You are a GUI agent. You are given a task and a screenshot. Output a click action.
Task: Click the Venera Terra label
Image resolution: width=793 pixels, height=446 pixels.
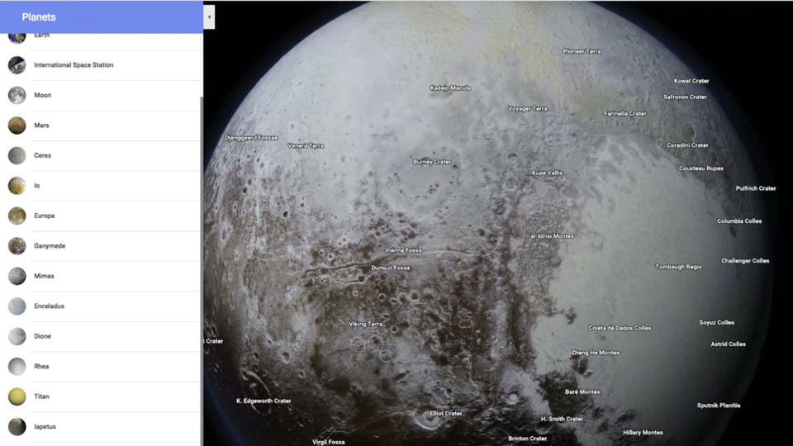click(x=306, y=145)
